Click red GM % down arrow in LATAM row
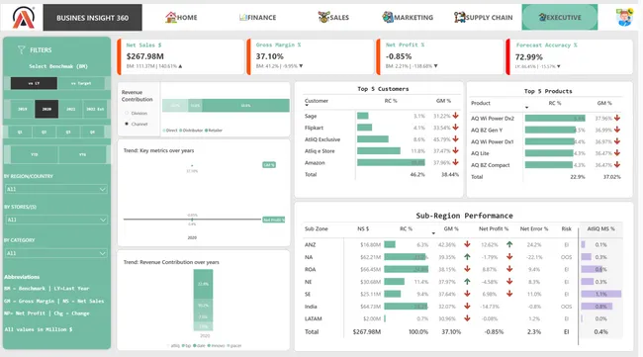Image resolution: width=643 pixels, height=357 pixels. pos(467,318)
